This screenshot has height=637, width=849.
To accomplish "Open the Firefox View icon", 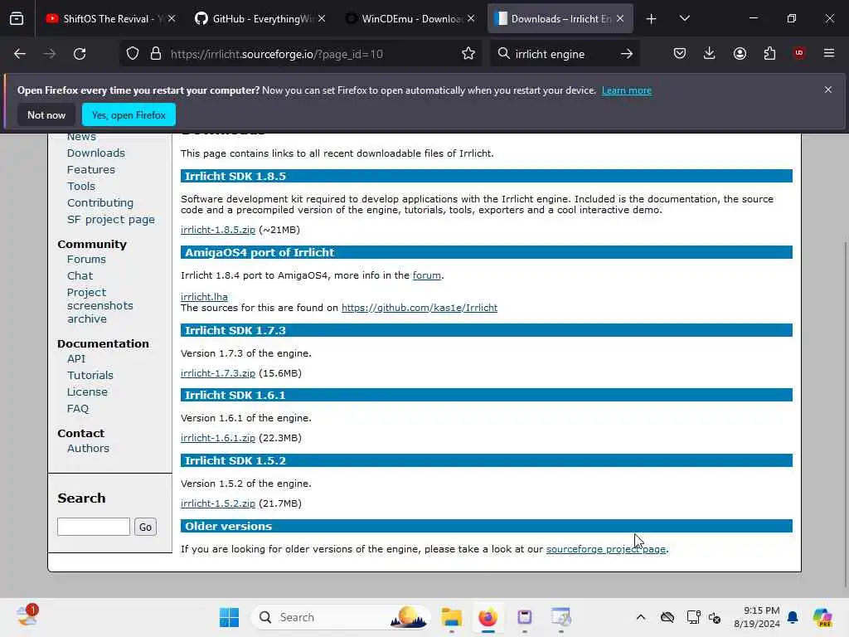I will (17, 19).
